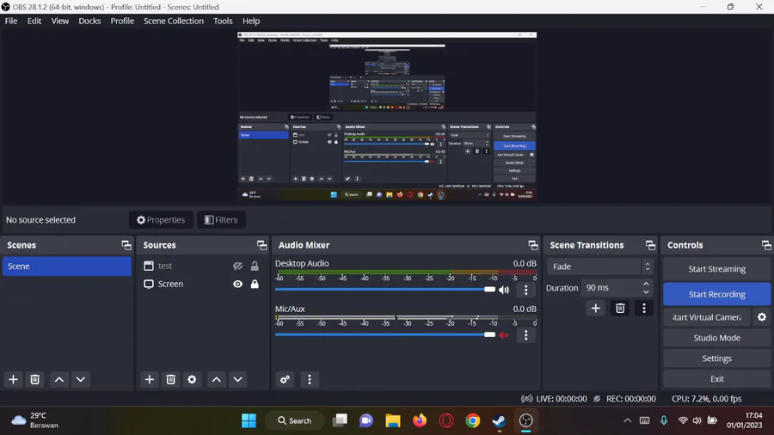Hide the Screen source with the eye icon

tap(238, 284)
